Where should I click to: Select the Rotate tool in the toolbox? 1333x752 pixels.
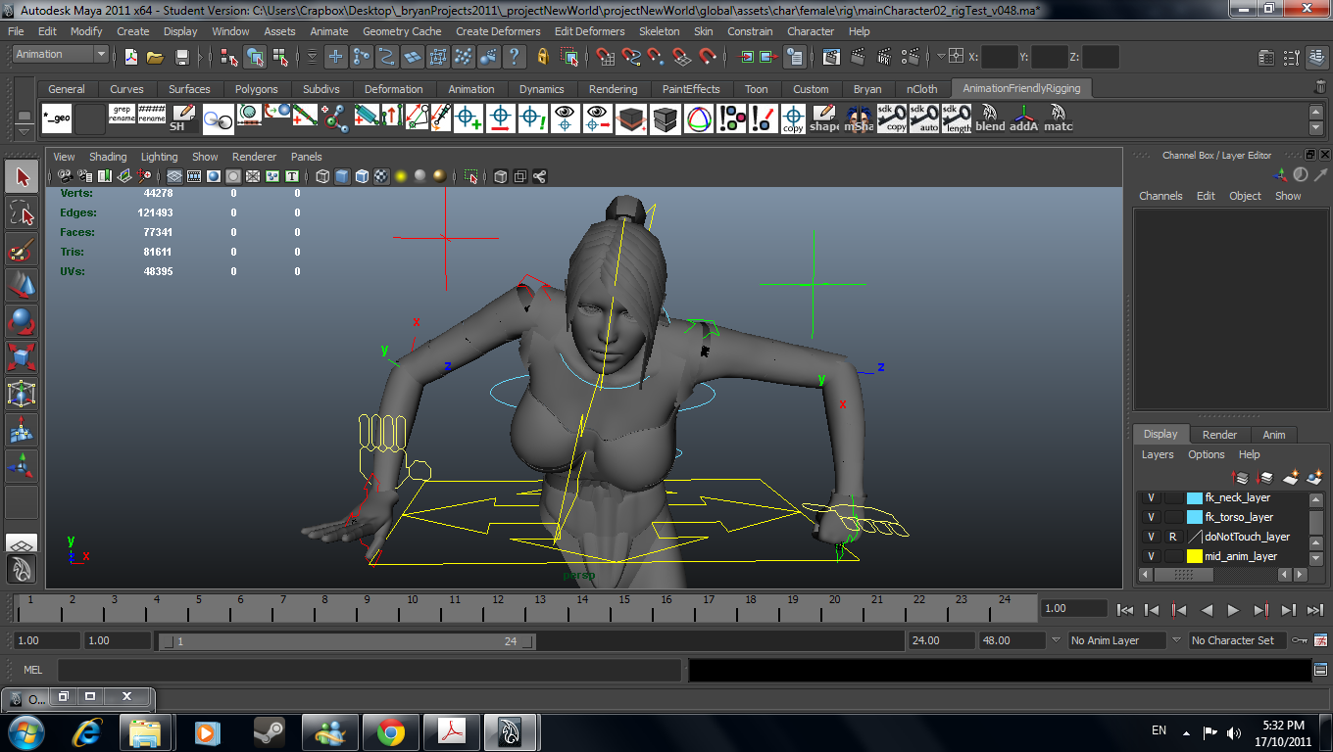pos(22,321)
